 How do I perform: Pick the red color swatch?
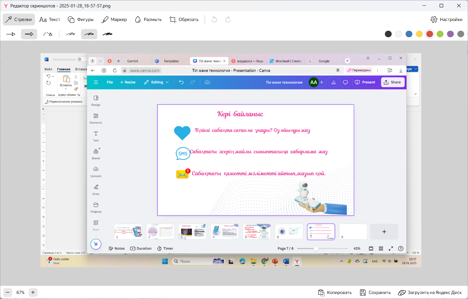pos(430,34)
